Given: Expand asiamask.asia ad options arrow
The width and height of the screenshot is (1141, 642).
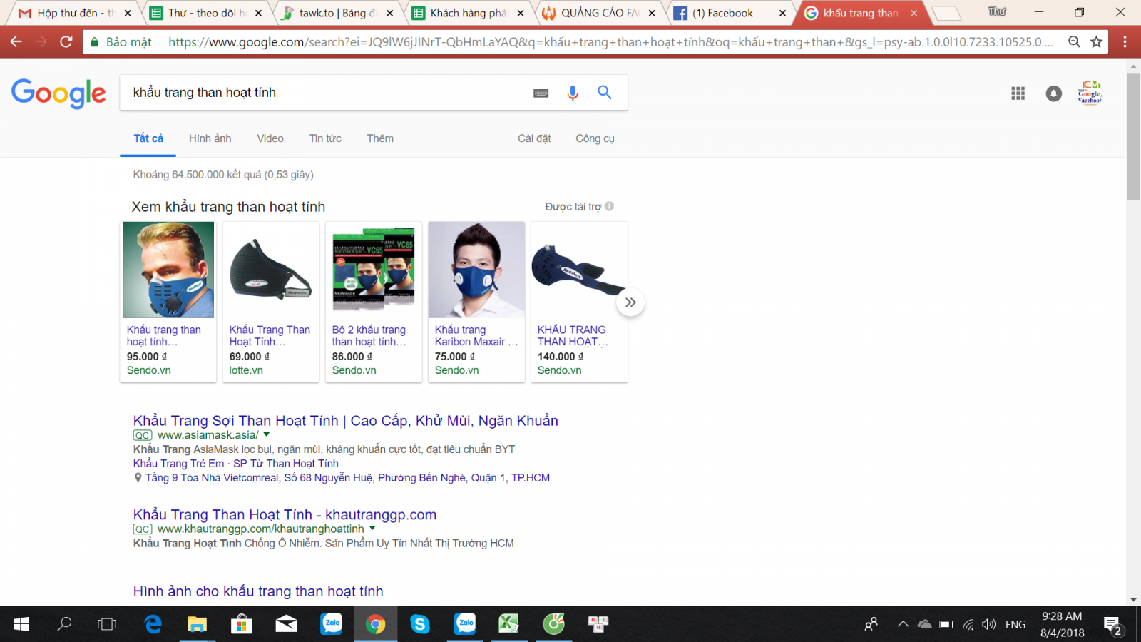Looking at the screenshot, I should click(x=267, y=434).
